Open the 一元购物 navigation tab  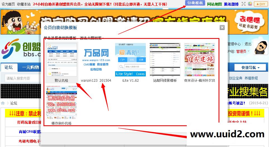point(31,67)
